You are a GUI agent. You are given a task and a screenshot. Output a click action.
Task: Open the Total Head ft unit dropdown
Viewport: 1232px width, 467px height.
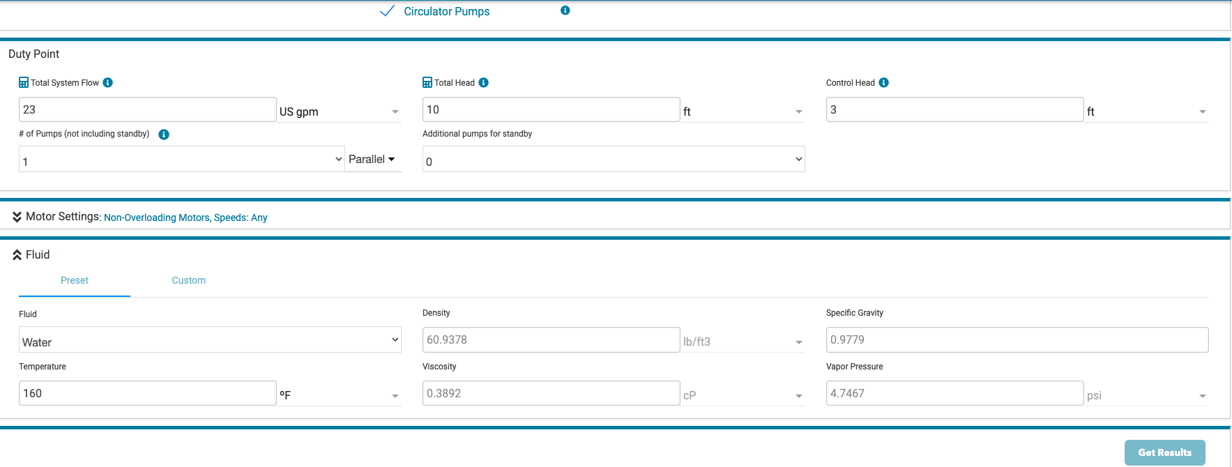point(743,112)
